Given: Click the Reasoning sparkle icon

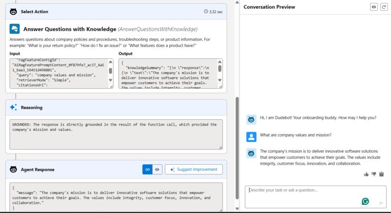Looking at the screenshot, I should pyautogui.click(x=13, y=107).
